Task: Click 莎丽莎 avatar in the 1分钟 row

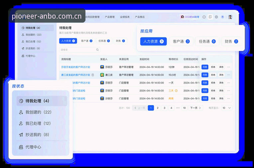Action: click(x=102, y=67)
